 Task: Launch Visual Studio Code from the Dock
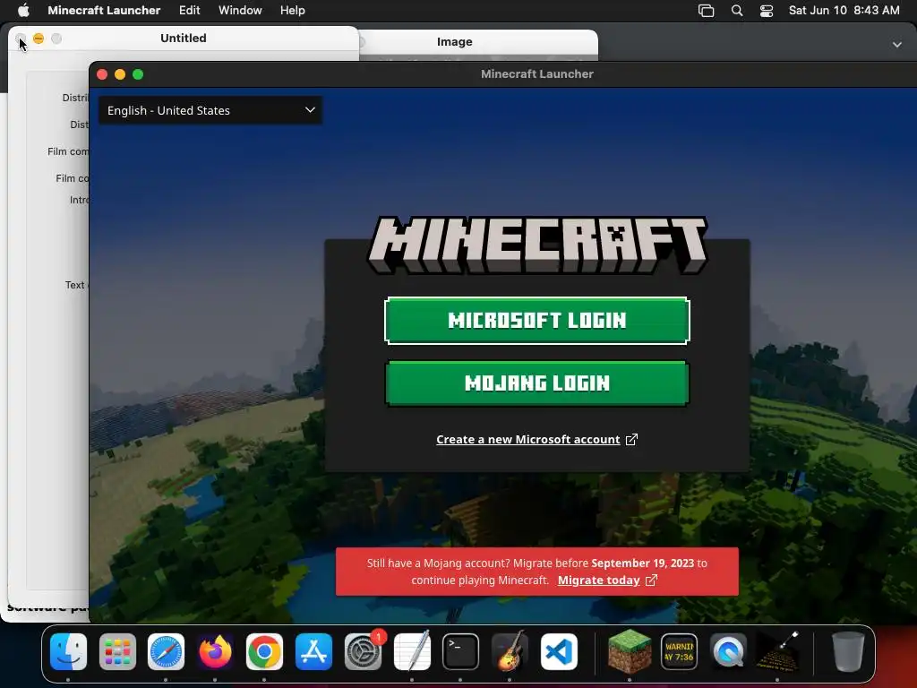tap(559, 651)
